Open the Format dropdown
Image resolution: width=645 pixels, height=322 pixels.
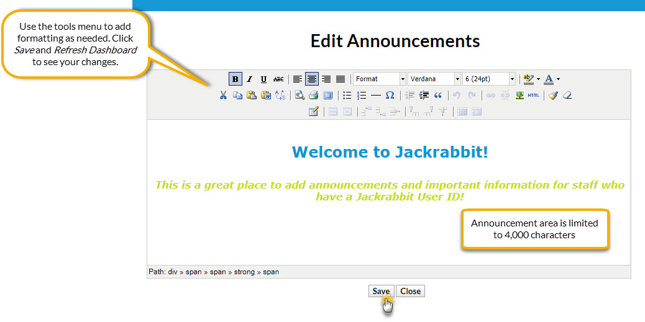379,79
